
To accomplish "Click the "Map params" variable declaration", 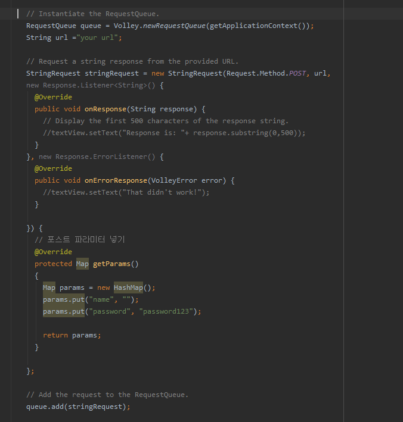I will [x=64, y=287].
